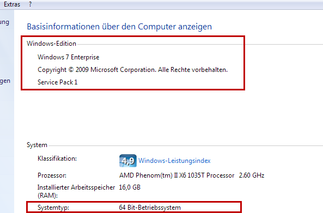The image size is (323, 213).
Task: Click the Installierter Arbeitsspeicher (RAM) label
Action: [76, 191]
